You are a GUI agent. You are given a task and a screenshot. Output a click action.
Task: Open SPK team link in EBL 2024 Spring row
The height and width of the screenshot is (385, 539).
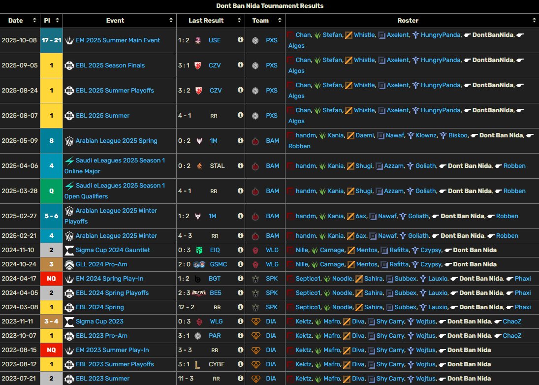click(272, 307)
